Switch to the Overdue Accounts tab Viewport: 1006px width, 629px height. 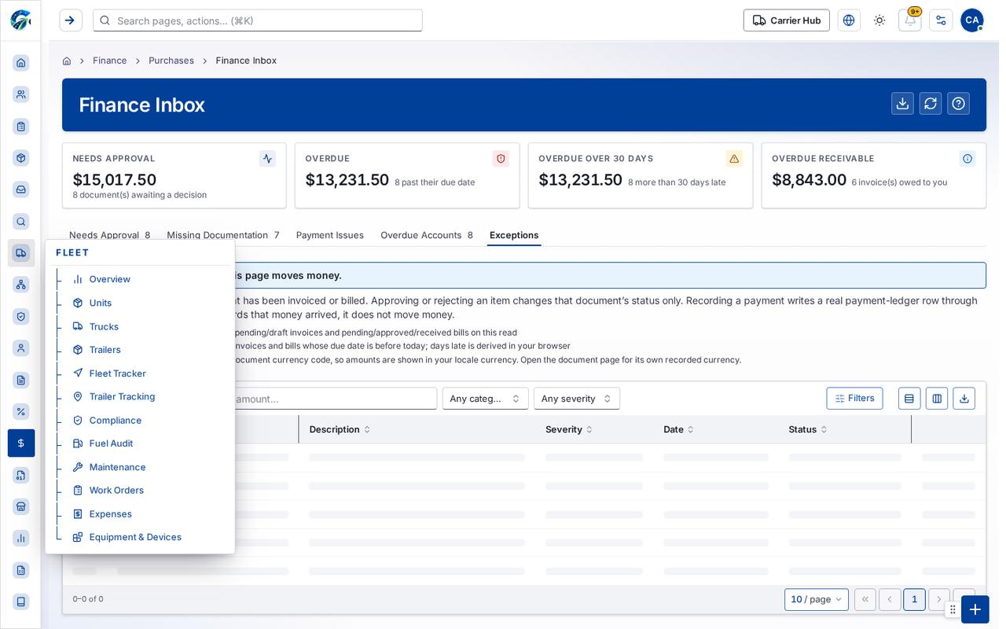click(x=427, y=235)
